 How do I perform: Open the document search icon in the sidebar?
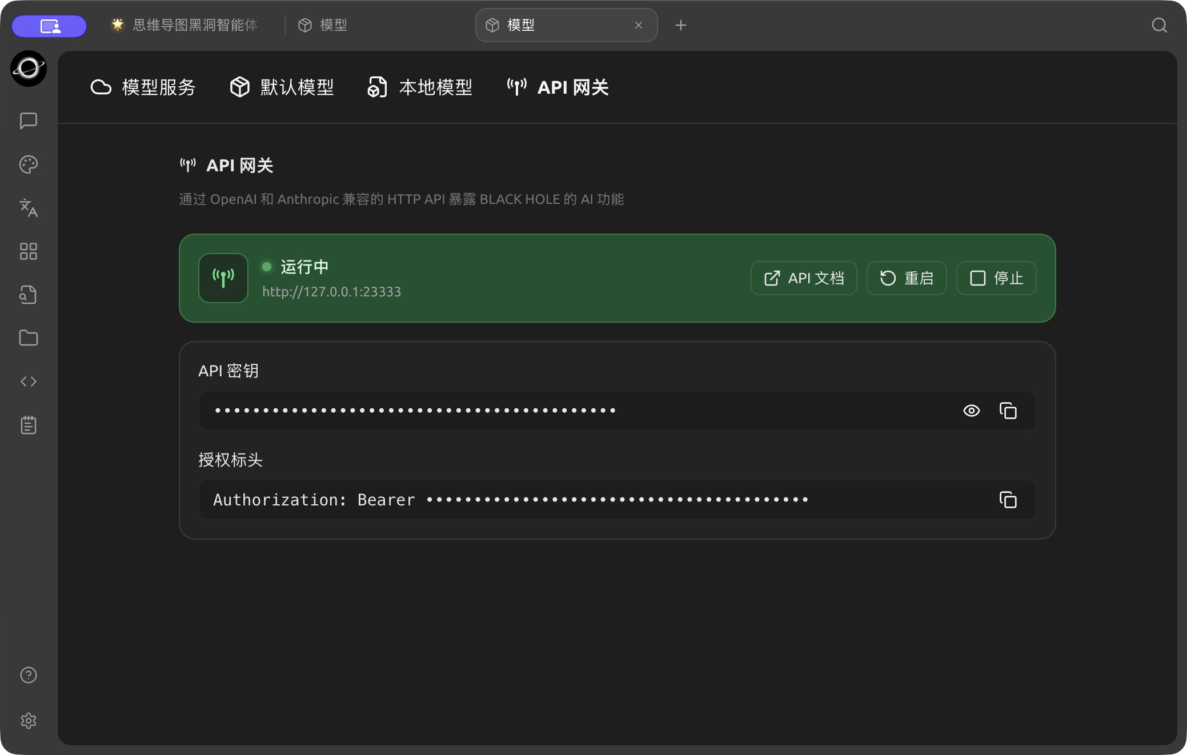(29, 295)
